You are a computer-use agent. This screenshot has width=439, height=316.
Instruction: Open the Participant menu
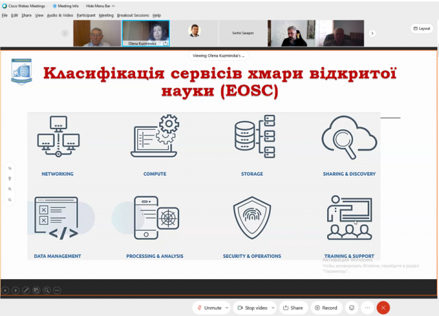[86, 15]
